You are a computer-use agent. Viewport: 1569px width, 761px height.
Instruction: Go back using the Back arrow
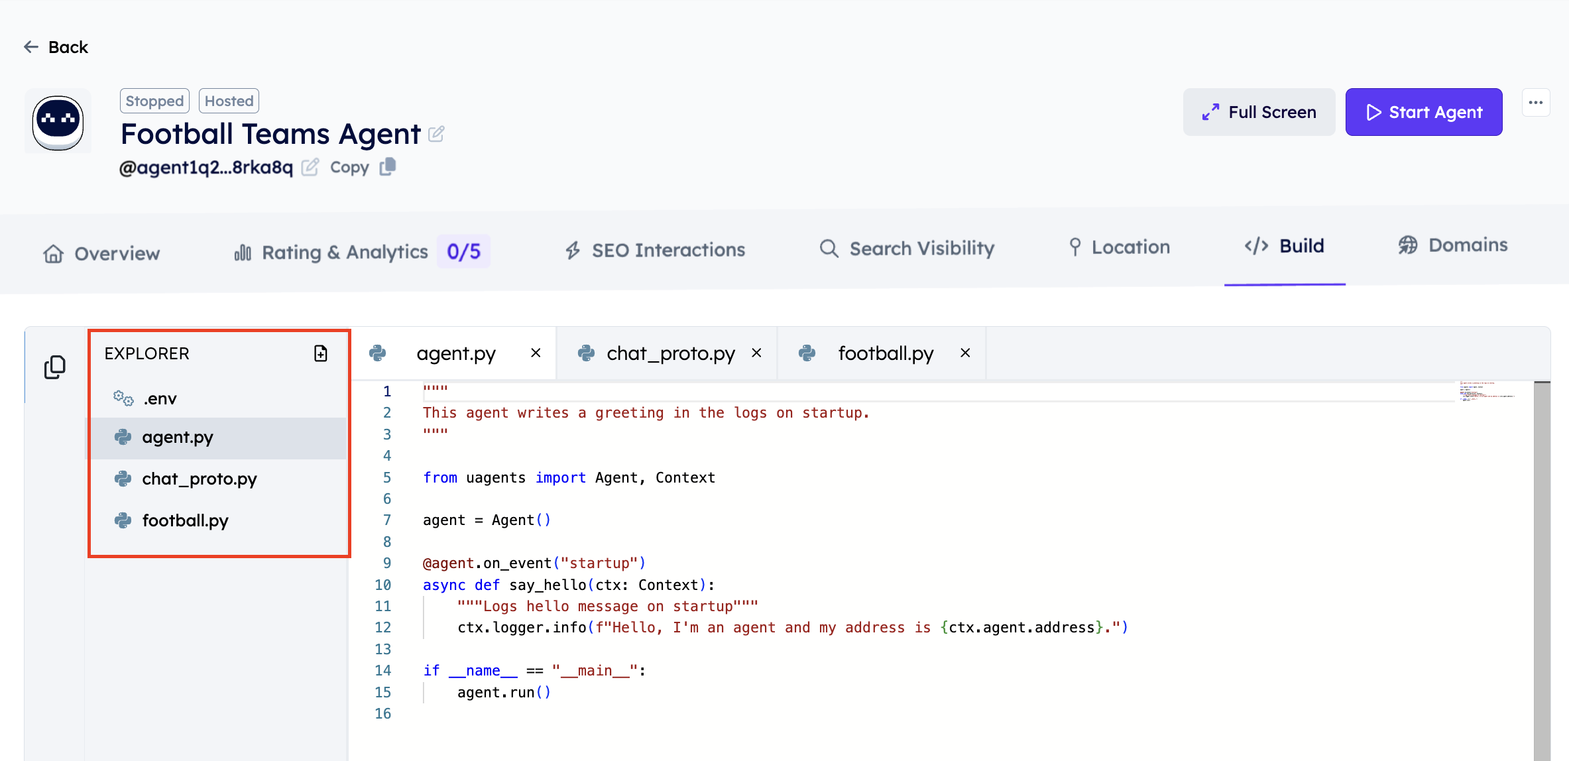(31, 47)
